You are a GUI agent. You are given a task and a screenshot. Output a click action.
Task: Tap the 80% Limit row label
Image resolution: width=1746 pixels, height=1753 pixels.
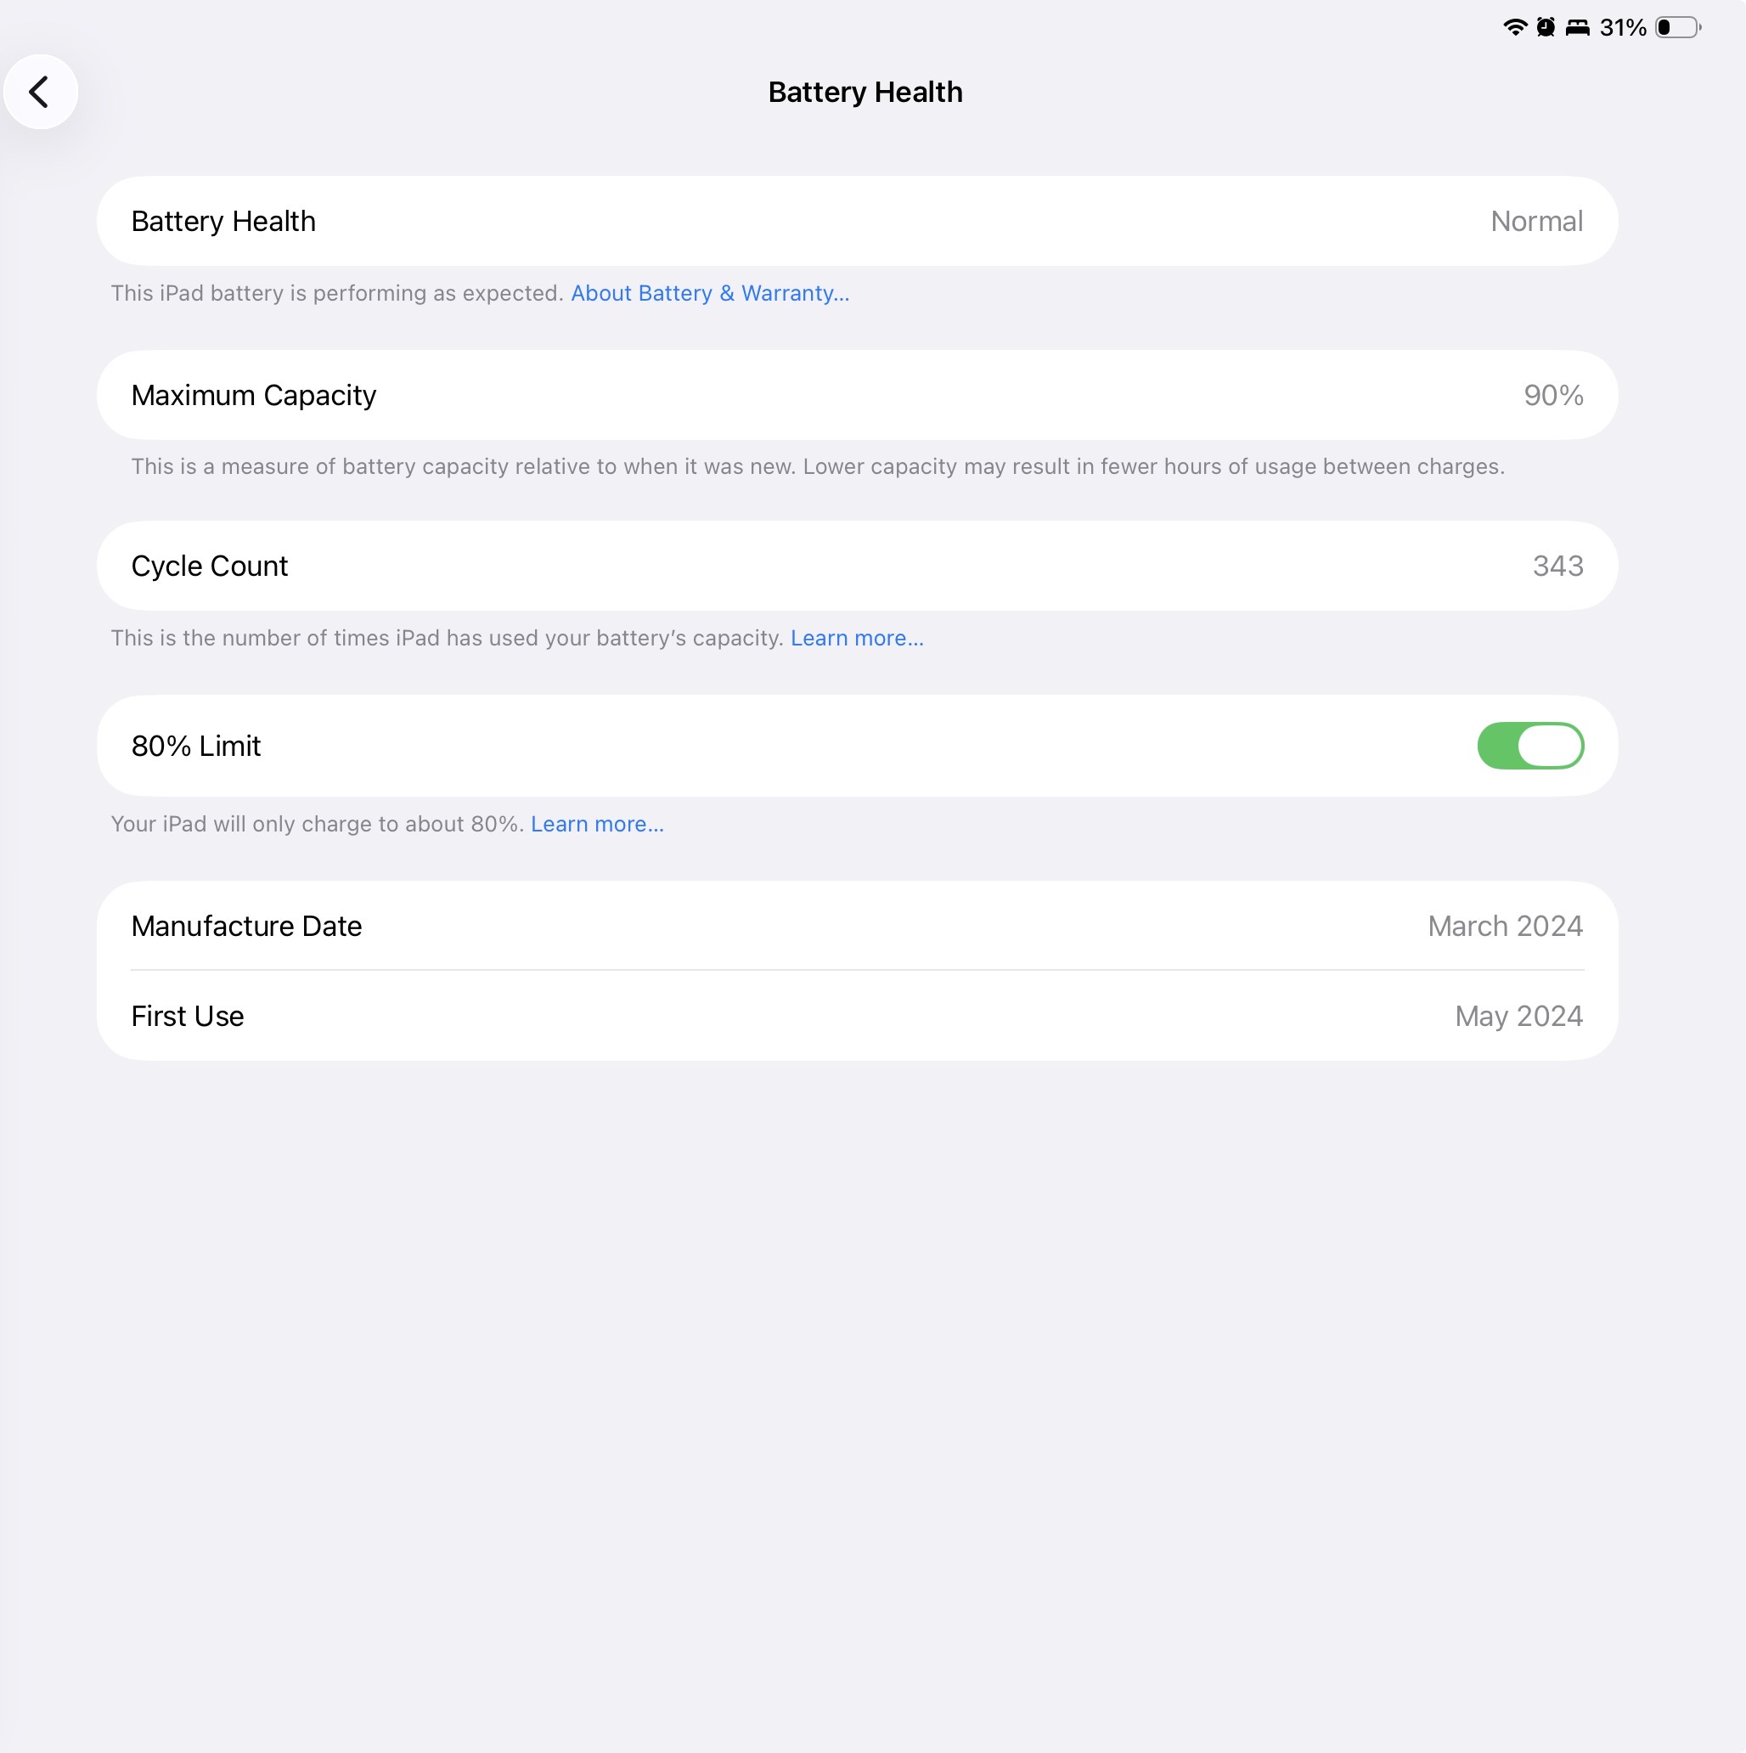(196, 746)
